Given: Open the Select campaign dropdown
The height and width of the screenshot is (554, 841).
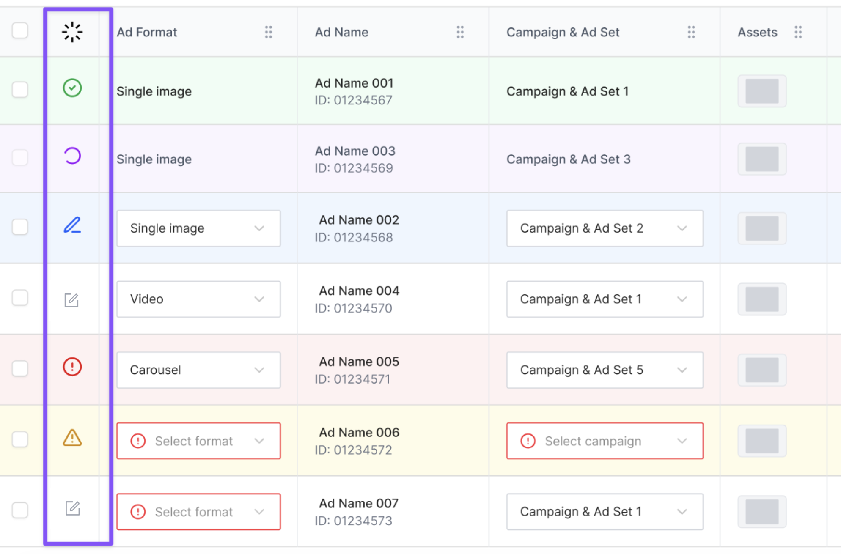Looking at the screenshot, I should click(x=605, y=441).
